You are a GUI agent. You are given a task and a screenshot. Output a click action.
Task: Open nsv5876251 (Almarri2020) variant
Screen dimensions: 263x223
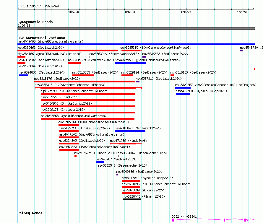[95, 153]
